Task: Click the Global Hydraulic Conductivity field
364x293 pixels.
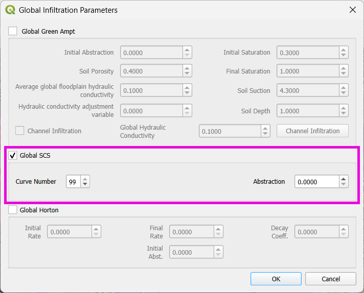Action: (230, 131)
